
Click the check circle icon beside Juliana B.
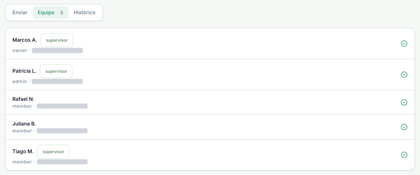click(404, 127)
